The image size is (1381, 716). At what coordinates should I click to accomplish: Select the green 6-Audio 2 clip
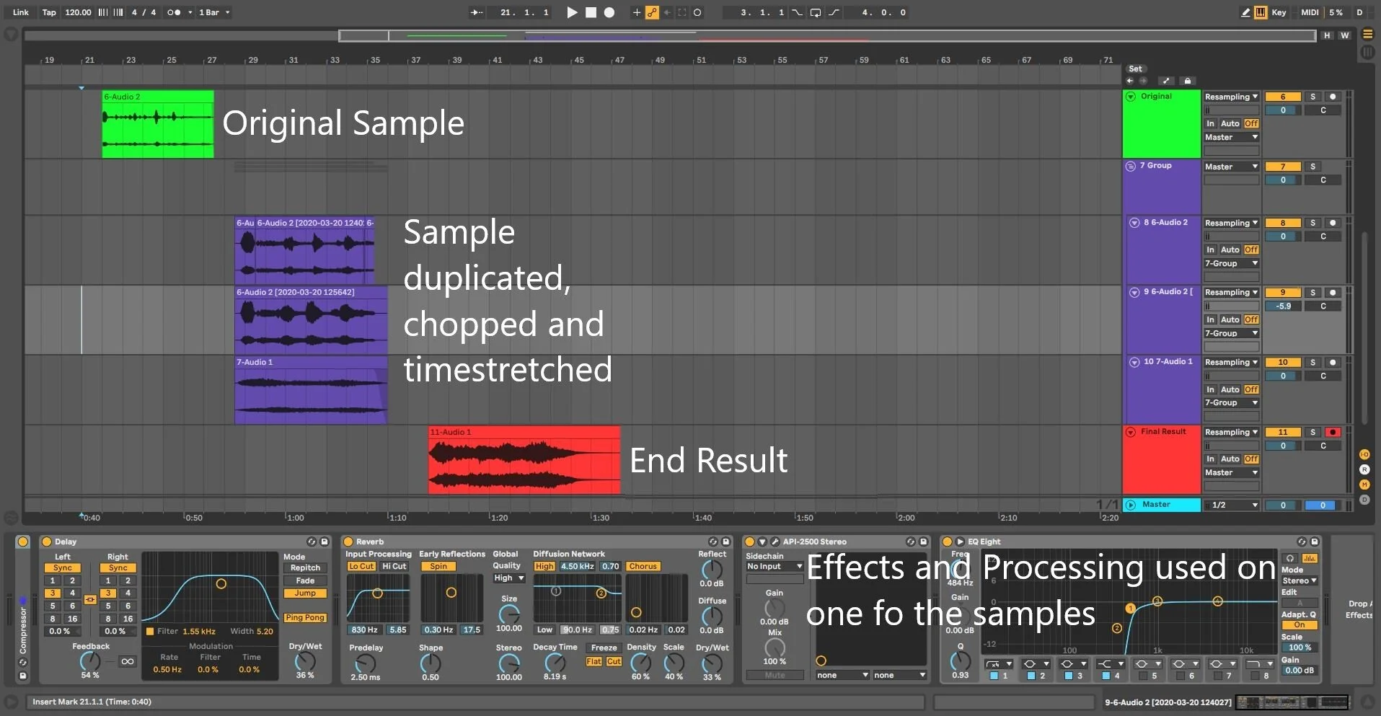158,124
